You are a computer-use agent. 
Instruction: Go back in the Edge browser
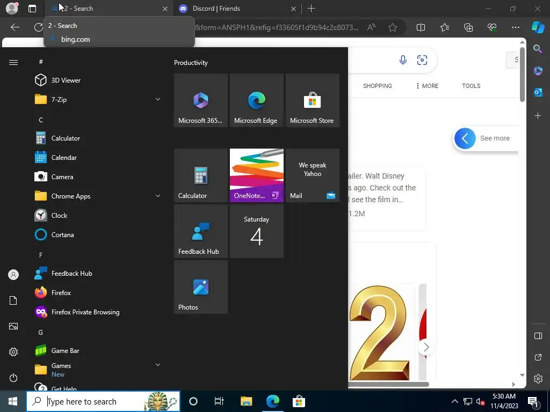click(x=15, y=27)
